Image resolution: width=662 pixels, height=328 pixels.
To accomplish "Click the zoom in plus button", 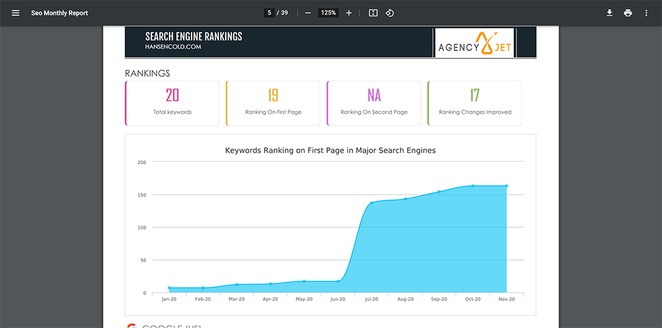I will point(349,13).
